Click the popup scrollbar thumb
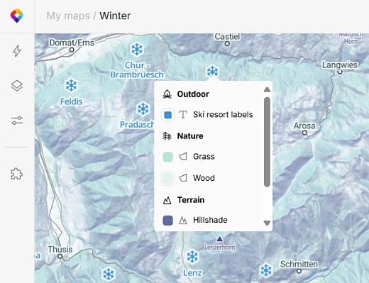Image resolution: width=369 pixels, height=283 pixels. pyautogui.click(x=267, y=142)
